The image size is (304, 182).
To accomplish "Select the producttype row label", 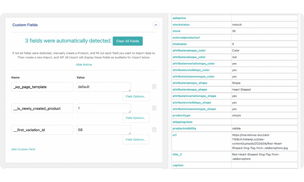I will [181, 116].
